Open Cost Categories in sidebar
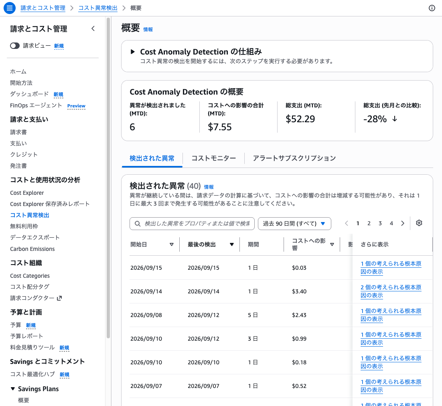Viewport: 442px width, 406px height. pyautogui.click(x=30, y=276)
